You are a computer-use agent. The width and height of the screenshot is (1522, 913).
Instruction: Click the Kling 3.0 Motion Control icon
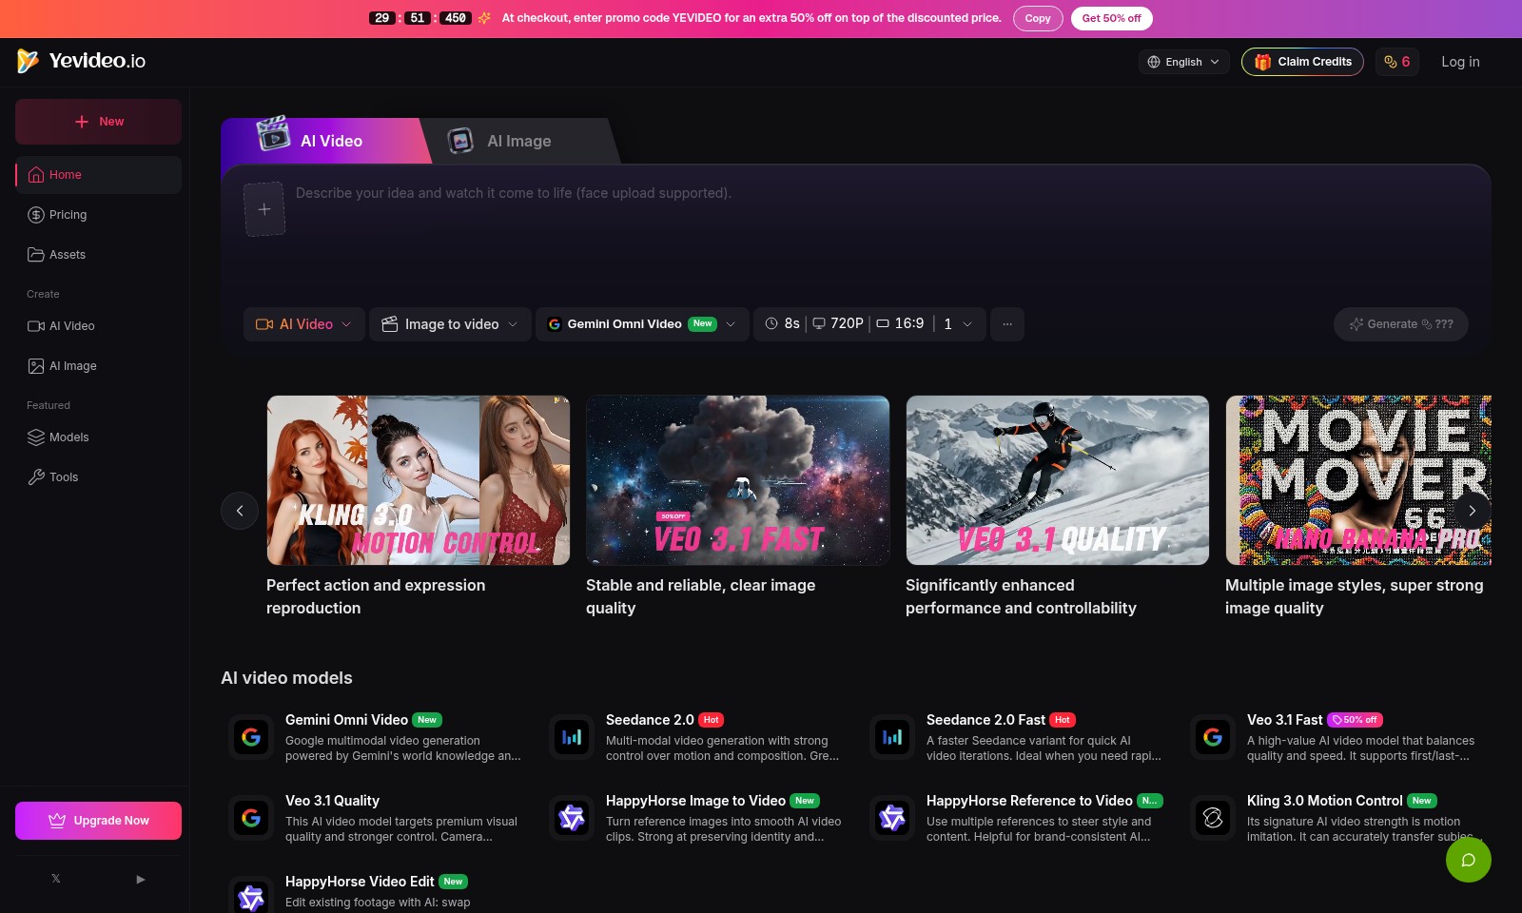[1213, 818]
